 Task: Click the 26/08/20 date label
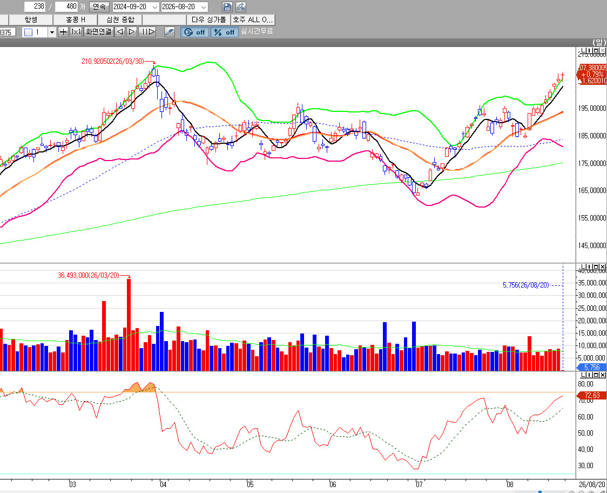coord(592,484)
